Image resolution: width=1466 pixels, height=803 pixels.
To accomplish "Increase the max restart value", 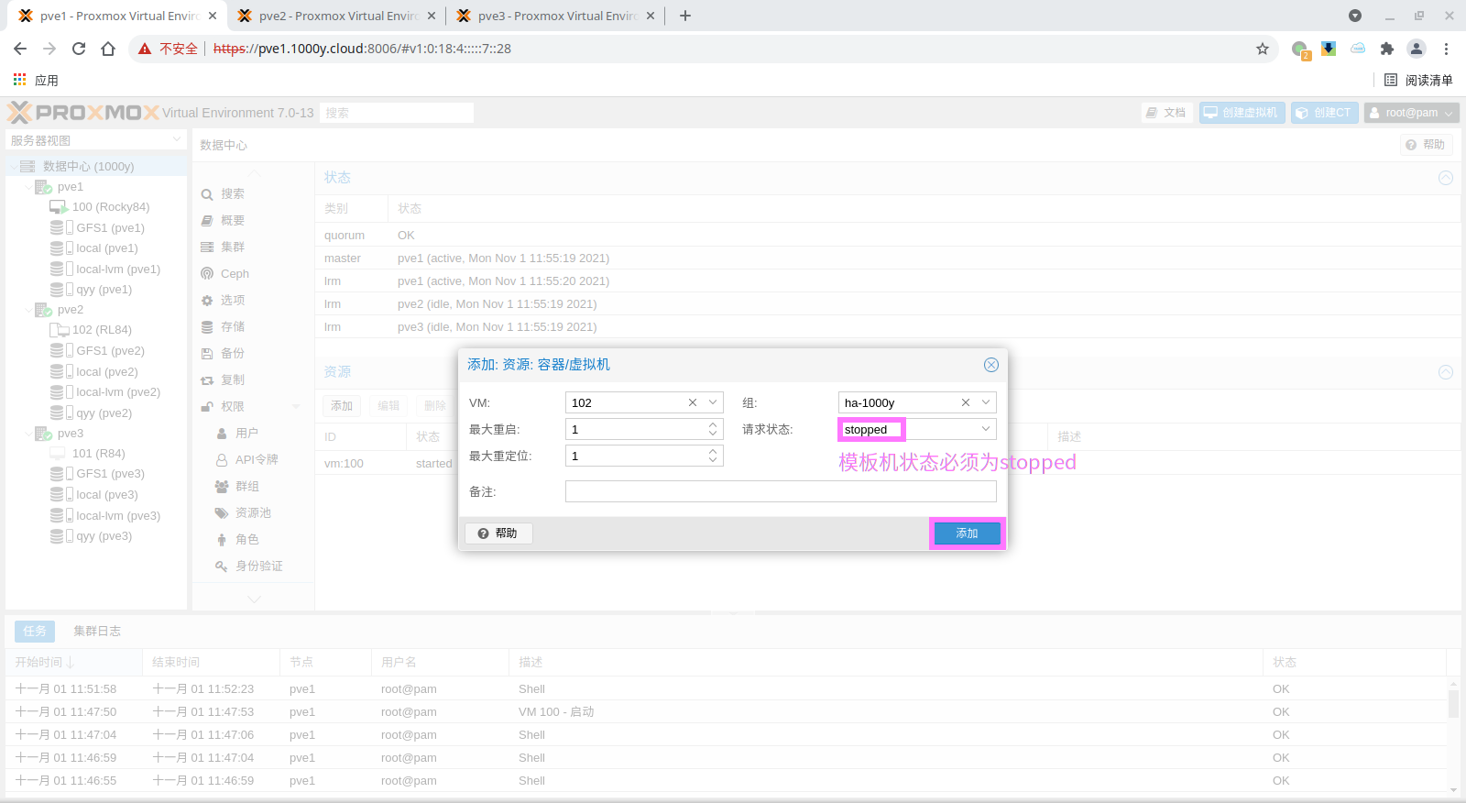I will pos(713,425).
